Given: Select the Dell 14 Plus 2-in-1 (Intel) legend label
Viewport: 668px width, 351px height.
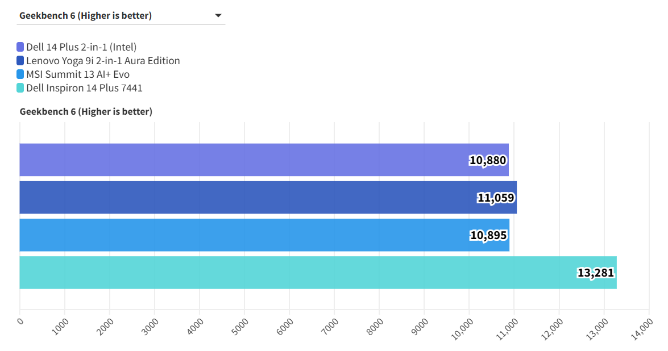Looking at the screenshot, I should tap(81, 47).
